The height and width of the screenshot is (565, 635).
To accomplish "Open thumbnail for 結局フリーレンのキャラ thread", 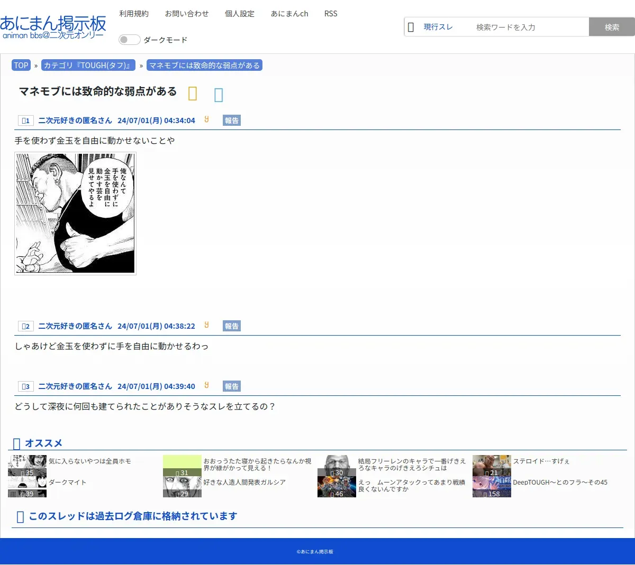I will click(x=337, y=466).
